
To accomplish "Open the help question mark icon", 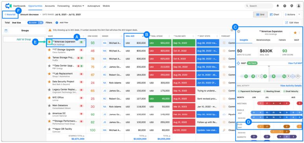I will click(285, 6).
